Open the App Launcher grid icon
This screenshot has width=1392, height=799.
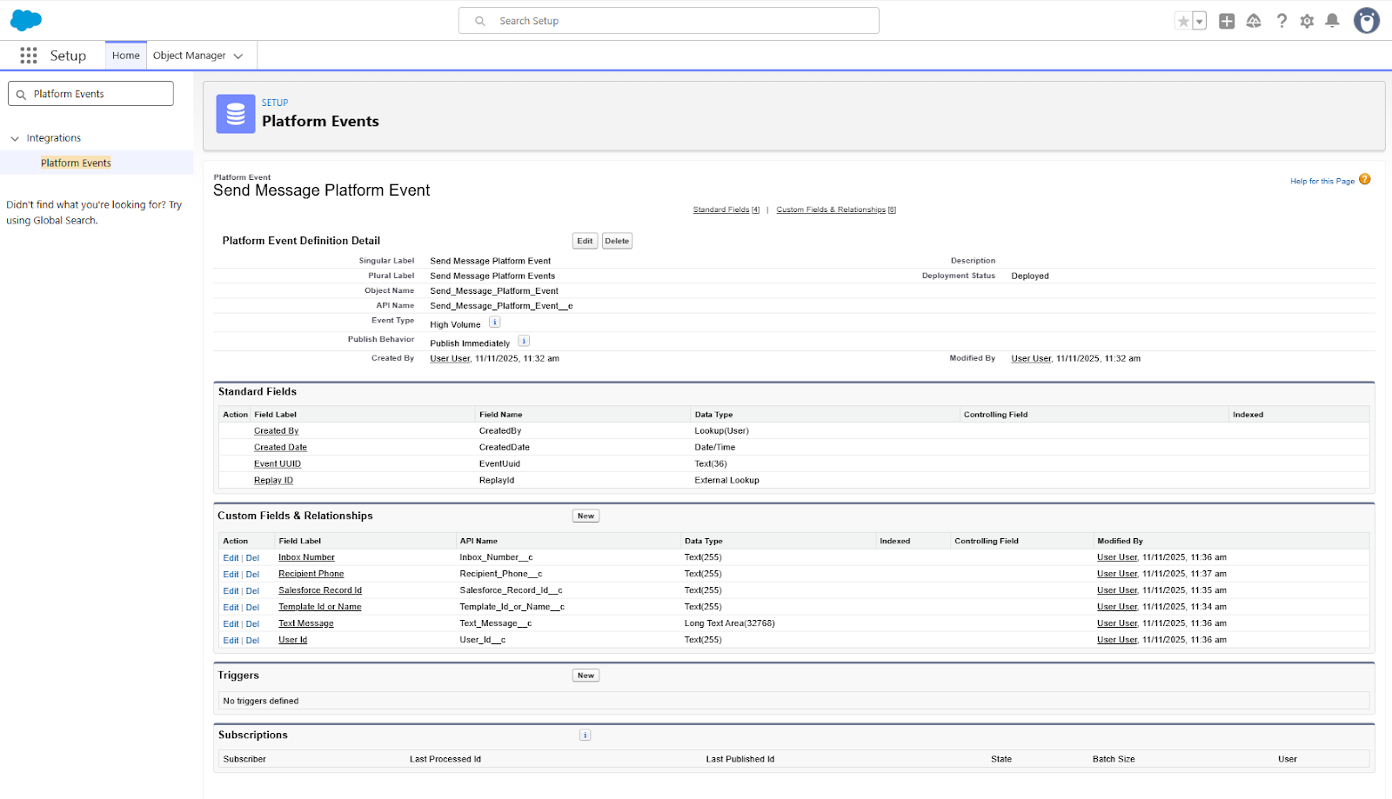pyautogui.click(x=29, y=56)
